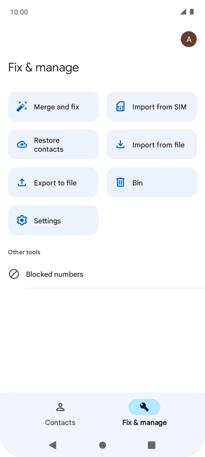Open Blocked numbers list item
This screenshot has width=205, height=457.
[106, 274]
